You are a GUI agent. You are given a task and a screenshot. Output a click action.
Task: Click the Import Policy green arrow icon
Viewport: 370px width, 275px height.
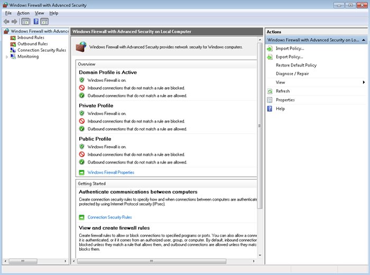pos(270,49)
